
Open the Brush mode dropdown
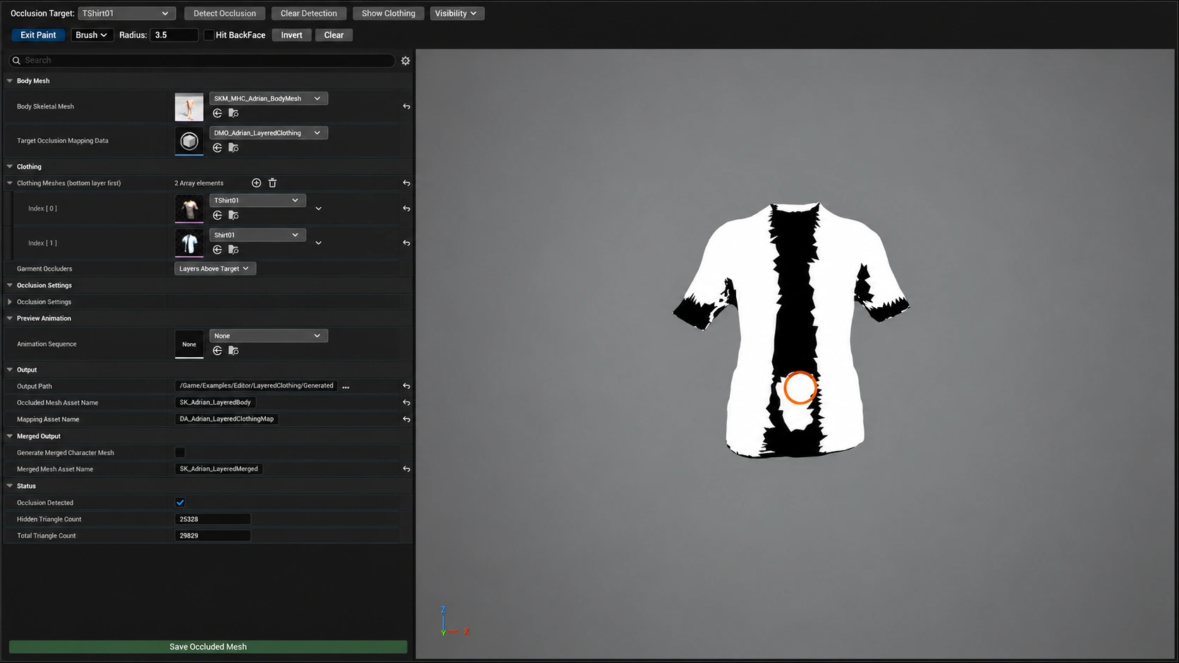(x=92, y=35)
